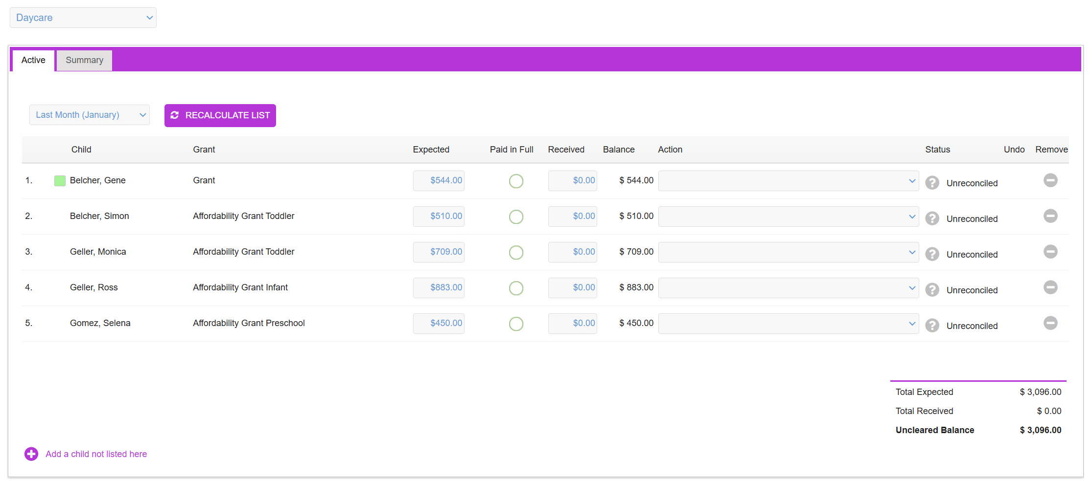Screen dimensions: 1092x481
Task: Select Paid in Full circle for Gomez, Selena
Action: 516,324
